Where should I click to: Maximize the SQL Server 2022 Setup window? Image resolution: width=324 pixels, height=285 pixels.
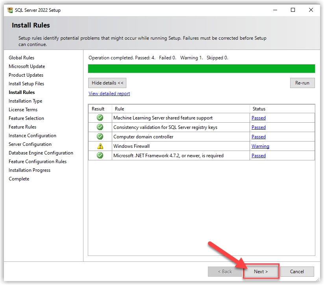point(293,10)
